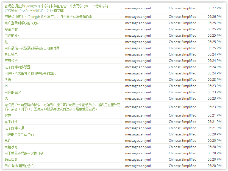Click messages.en.yml in the 更新设置 row
Viewport: 228px width, 171px height.
pyautogui.click(x=138, y=61)
